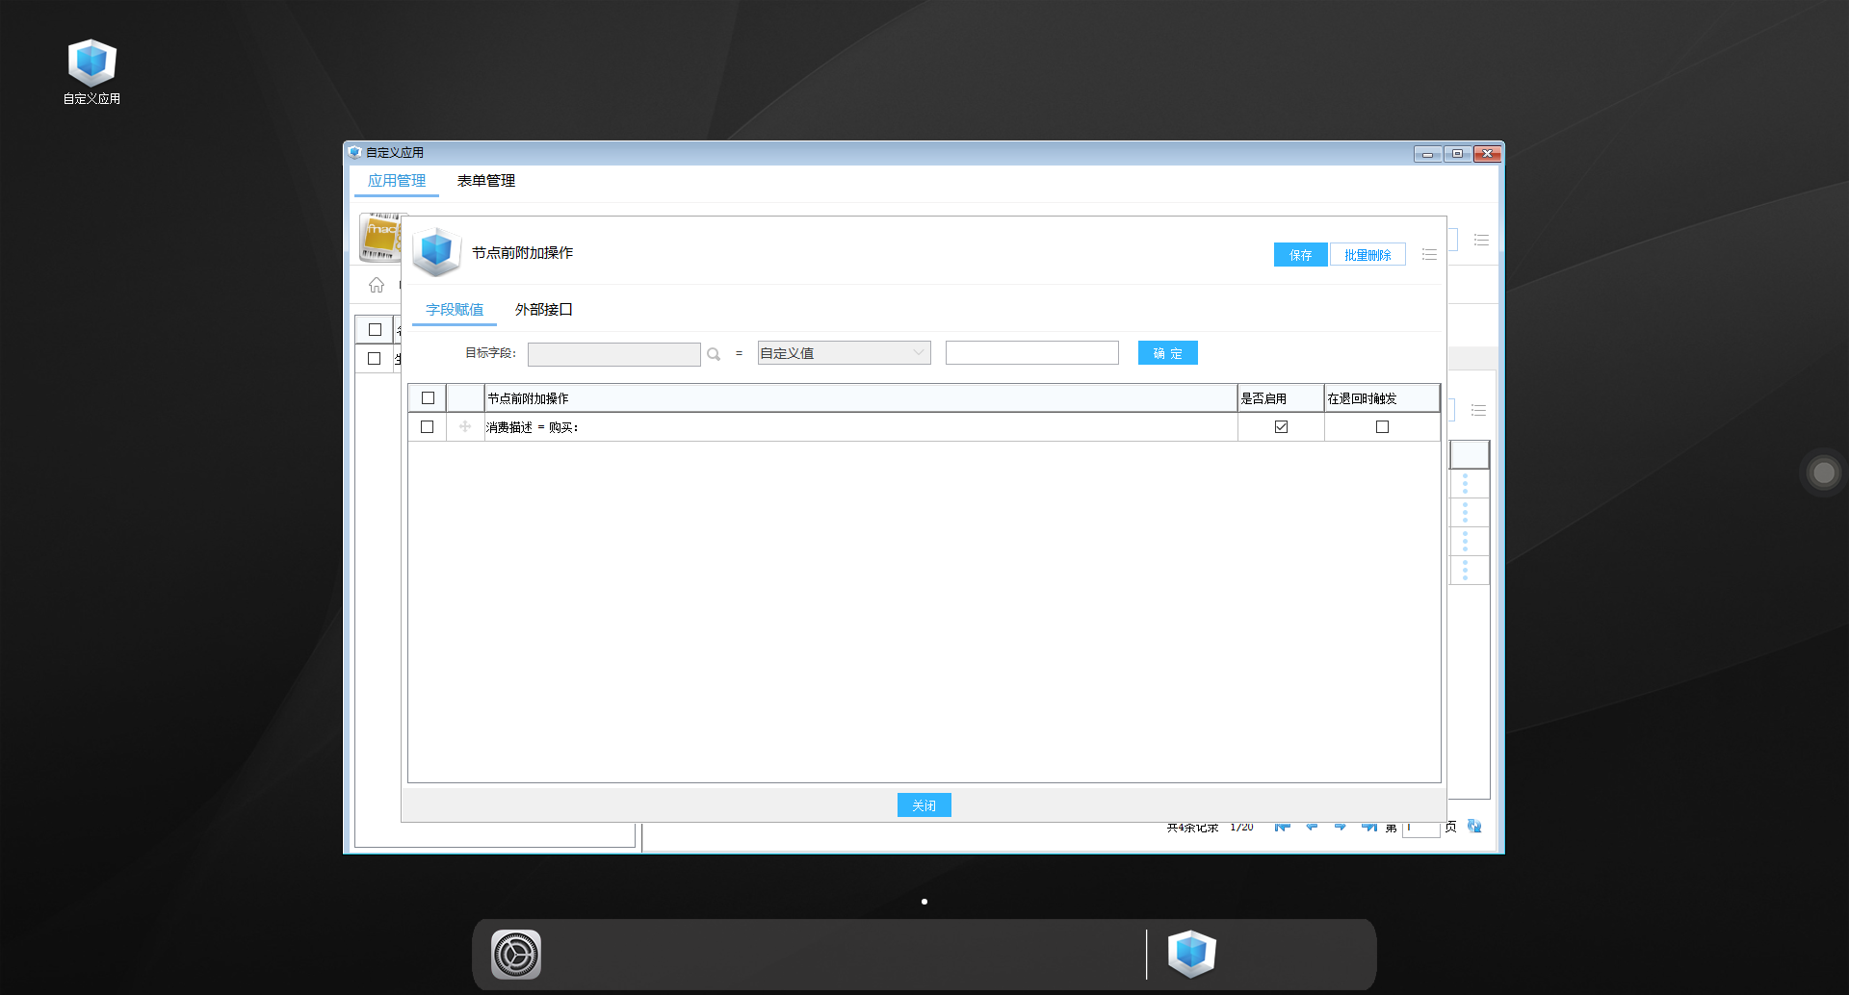Switch to the 字段赋值 tab
The image size is (1849, 995).
(x=455, y=310)
